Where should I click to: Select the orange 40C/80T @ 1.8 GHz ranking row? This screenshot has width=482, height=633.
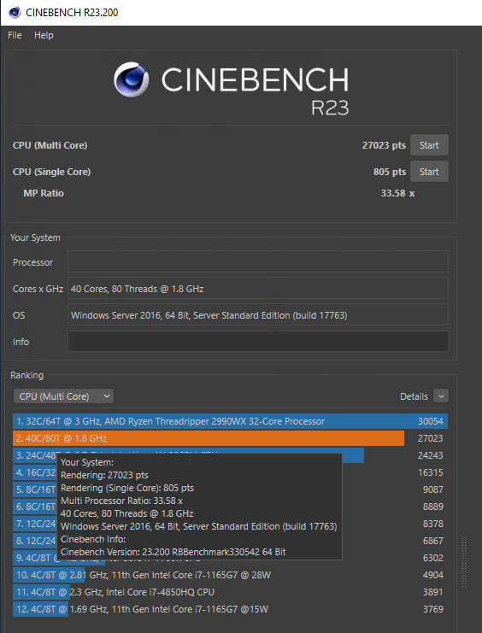coord(230,438)
